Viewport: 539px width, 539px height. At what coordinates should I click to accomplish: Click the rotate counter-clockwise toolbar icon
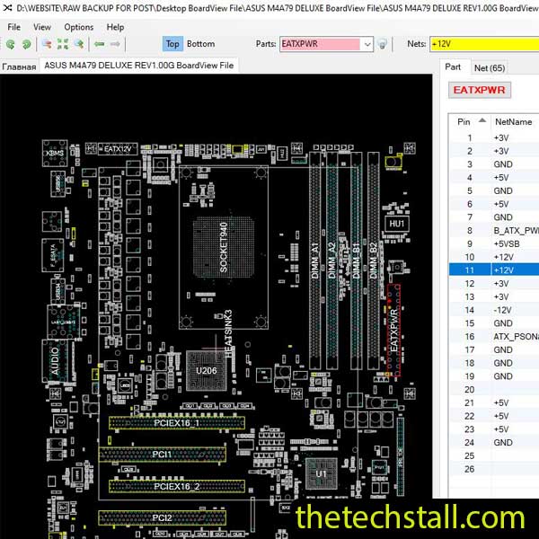(x=10, y=44)
